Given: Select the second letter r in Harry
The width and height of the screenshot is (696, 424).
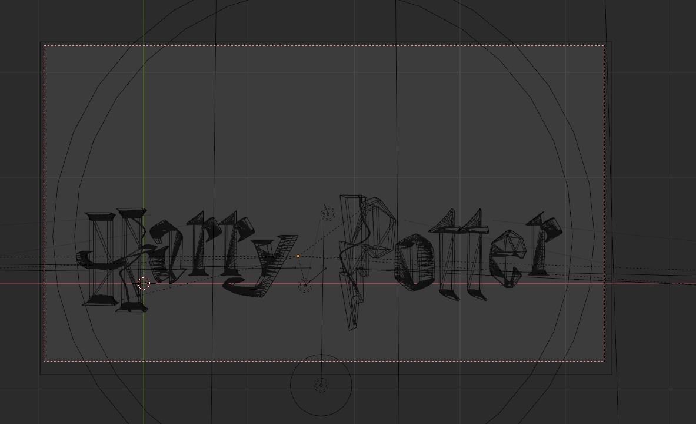Looking at the screenshot, I should (235, 247).
